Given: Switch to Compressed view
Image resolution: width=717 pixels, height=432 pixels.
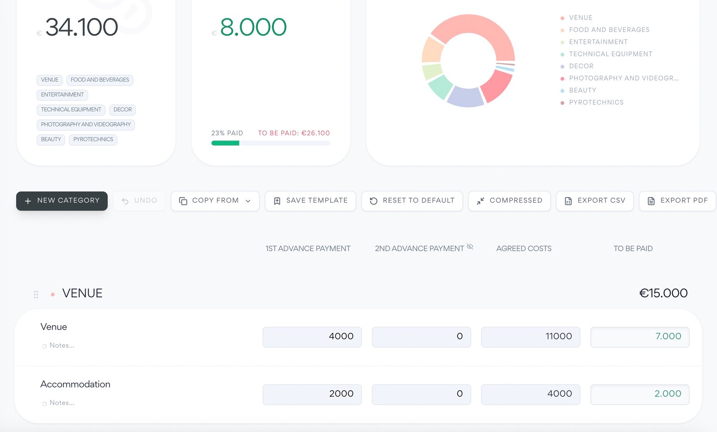Looking at the screenshot, I should [510, 201].
